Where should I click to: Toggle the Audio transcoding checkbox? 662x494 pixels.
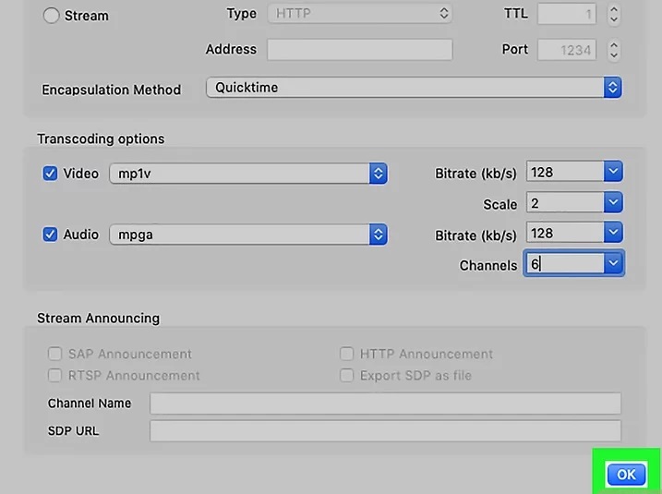click(51, 235)
